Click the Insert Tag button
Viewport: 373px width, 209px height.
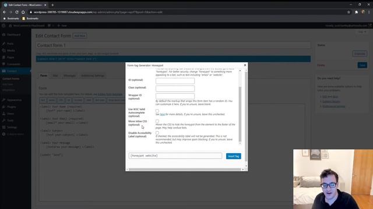[x=233, y=156]
